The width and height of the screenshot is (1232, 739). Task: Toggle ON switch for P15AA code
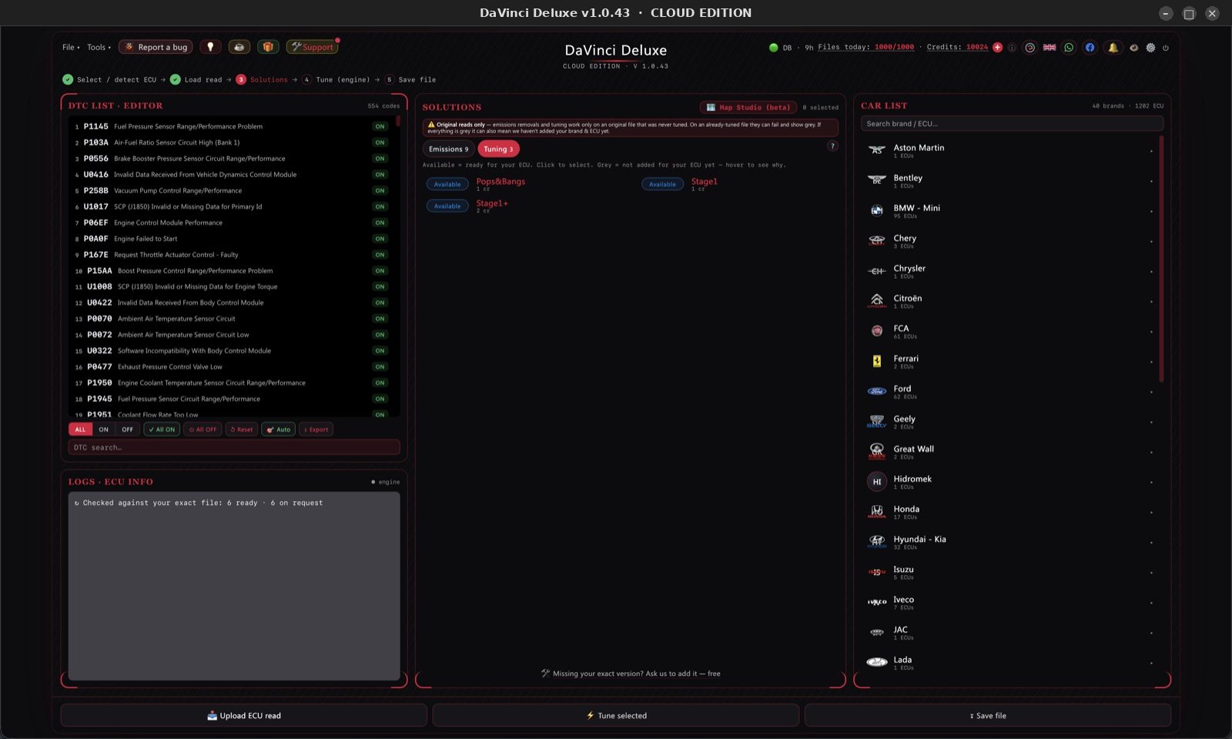tap(380, 271)
